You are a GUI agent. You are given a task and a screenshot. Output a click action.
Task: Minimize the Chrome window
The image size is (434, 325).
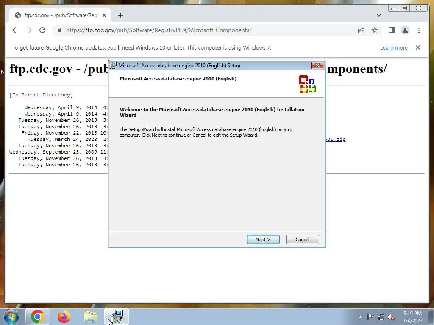(394, 8)
